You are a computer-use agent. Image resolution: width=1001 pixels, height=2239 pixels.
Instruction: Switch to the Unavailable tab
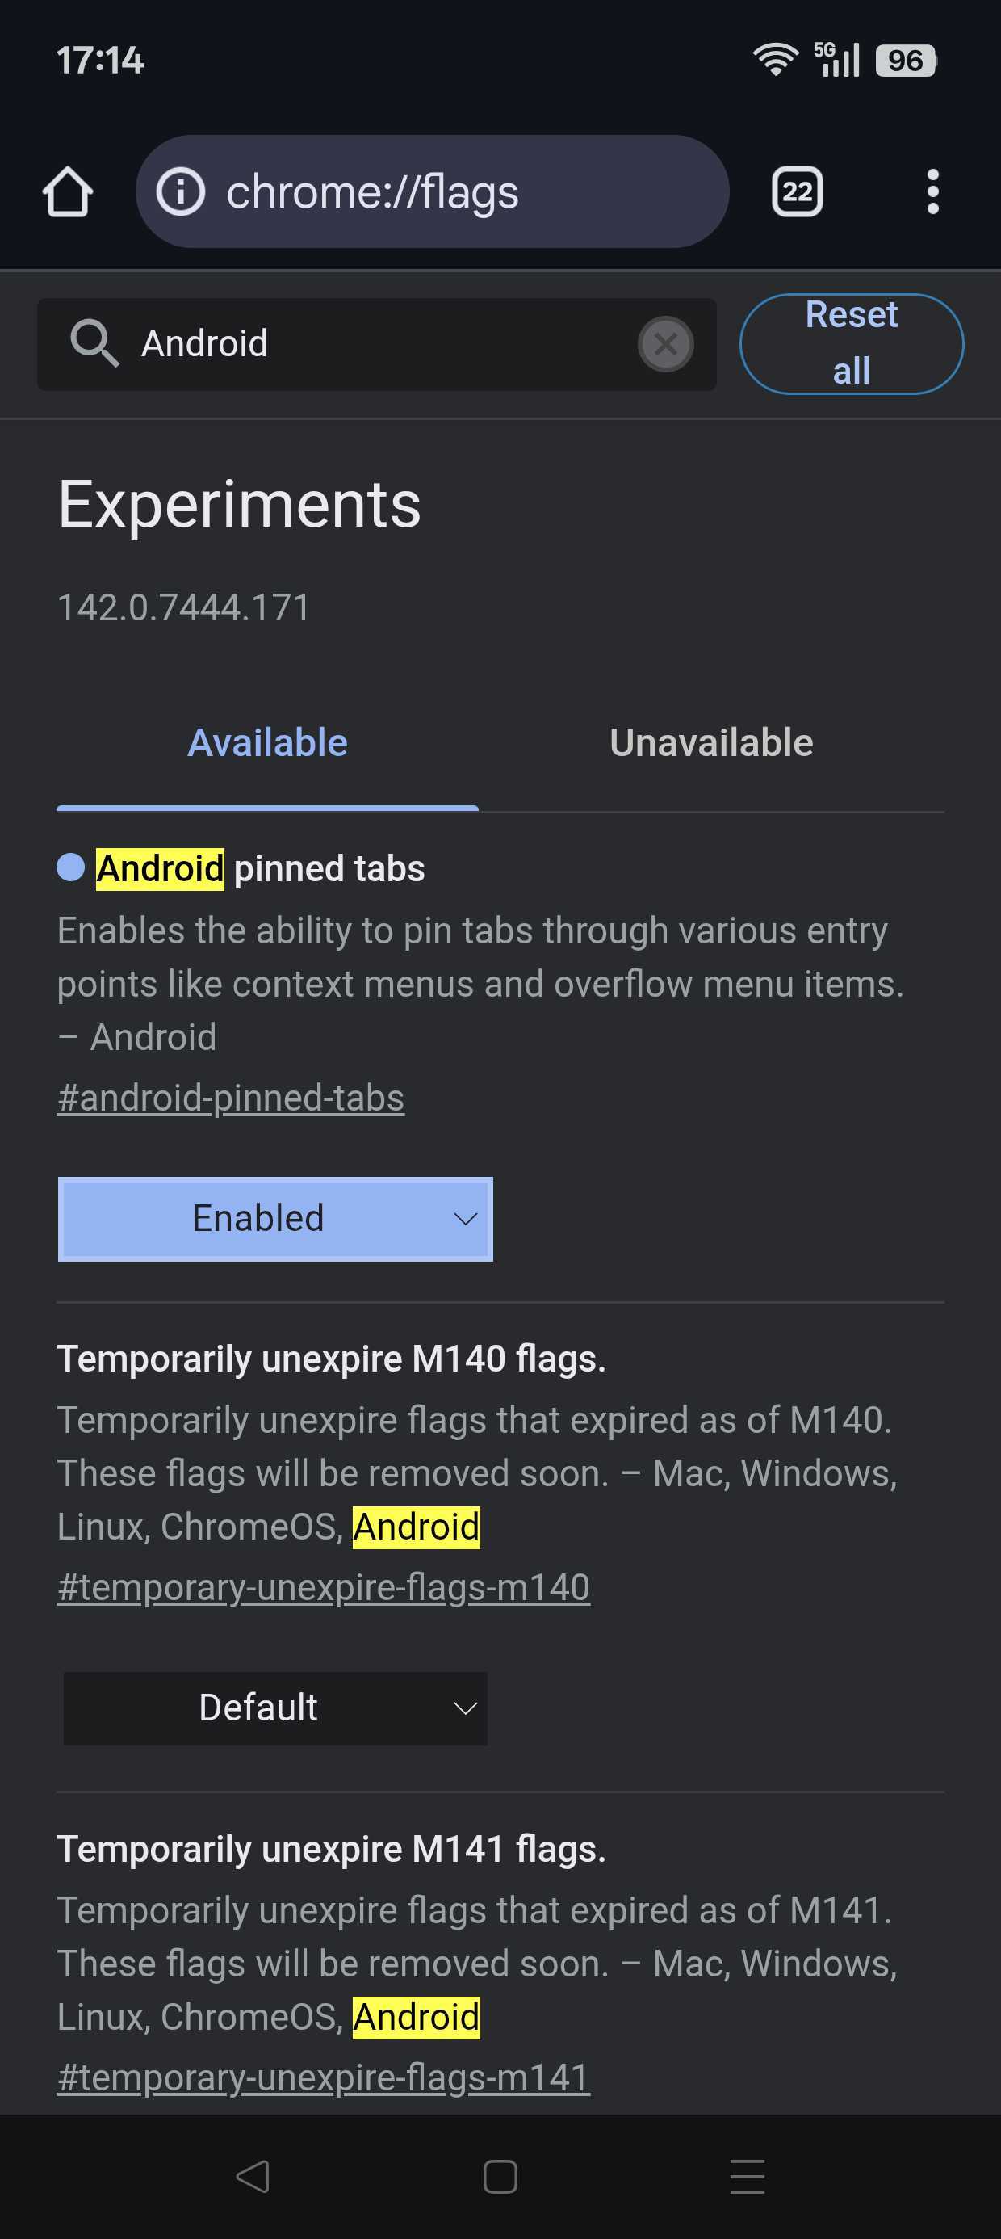[x=710, y=744]
